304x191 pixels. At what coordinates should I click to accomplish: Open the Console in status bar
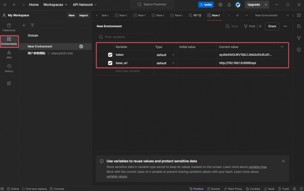[57, 189]
